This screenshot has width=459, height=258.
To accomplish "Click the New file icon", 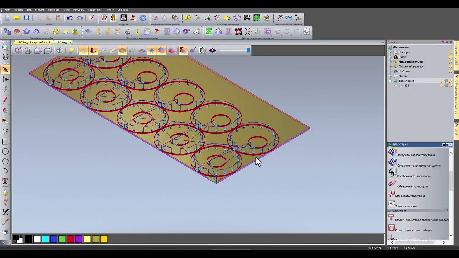I will [7, 18].
